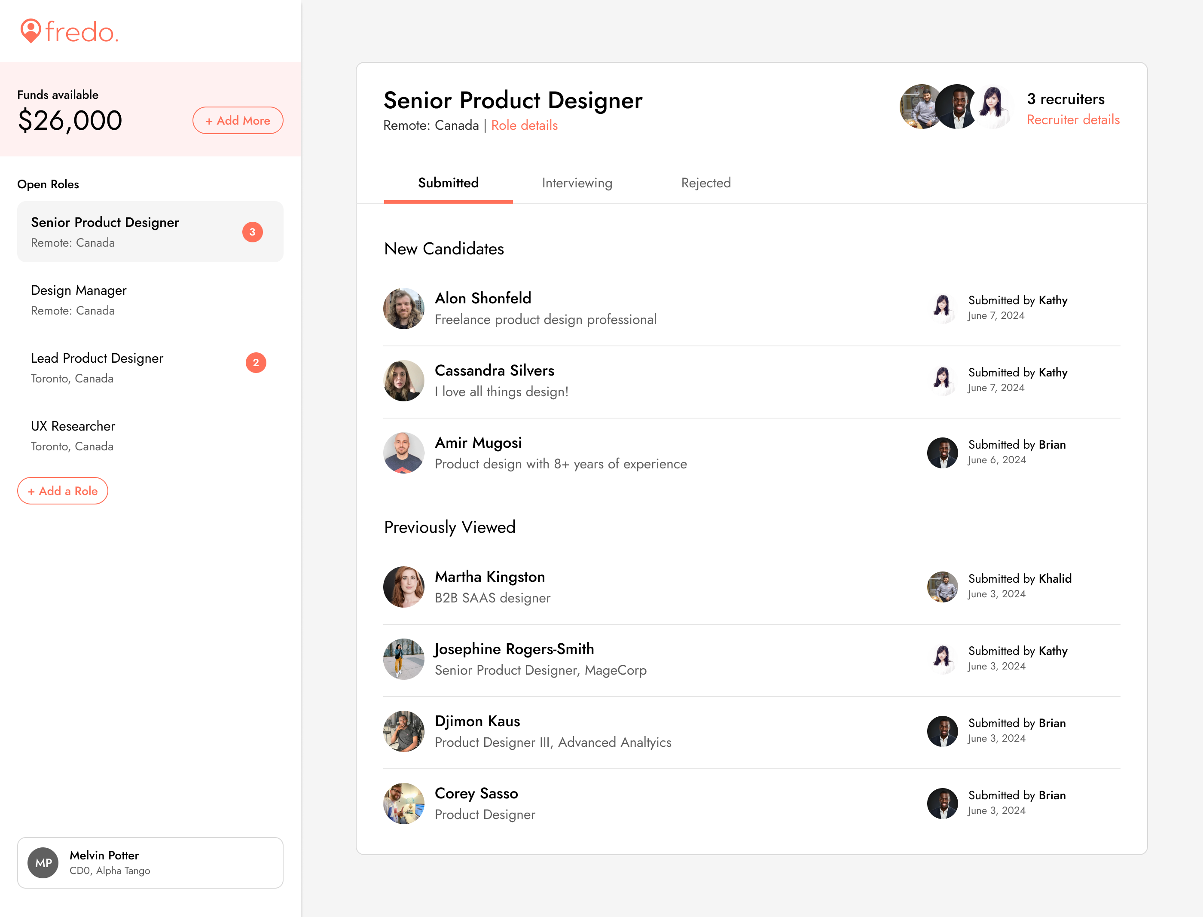Image resolution: width=1203 pixels, height=917 pixels.
Task: Click Alon Shonfeld's profile photo
Action: pos(404,309)
